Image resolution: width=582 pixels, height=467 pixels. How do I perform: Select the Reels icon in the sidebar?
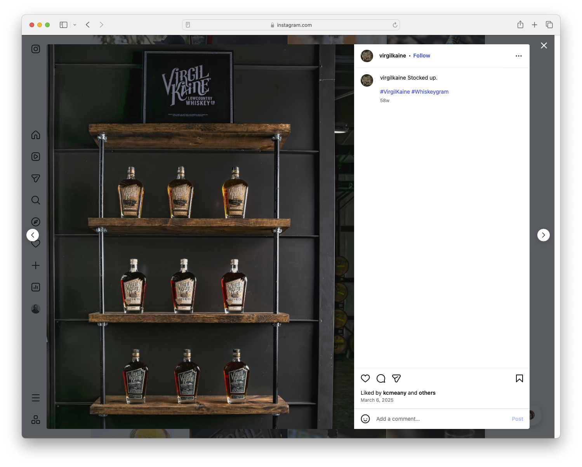point(35,156)
